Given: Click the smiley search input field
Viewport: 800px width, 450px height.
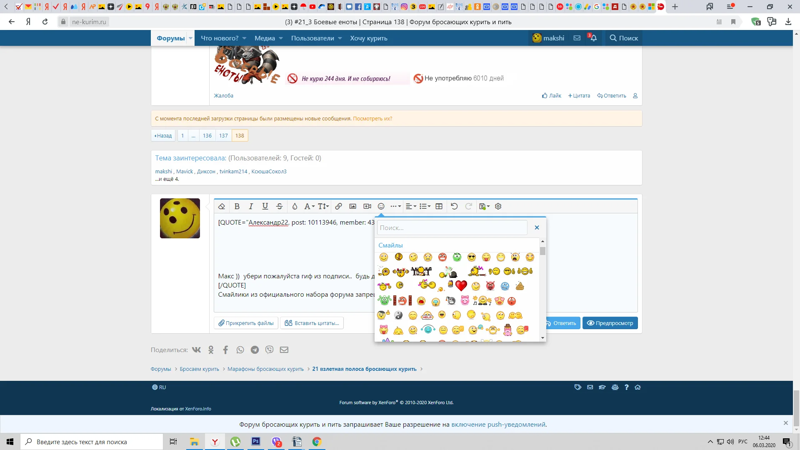Looking at the screenshot, I should coord(452,227).
